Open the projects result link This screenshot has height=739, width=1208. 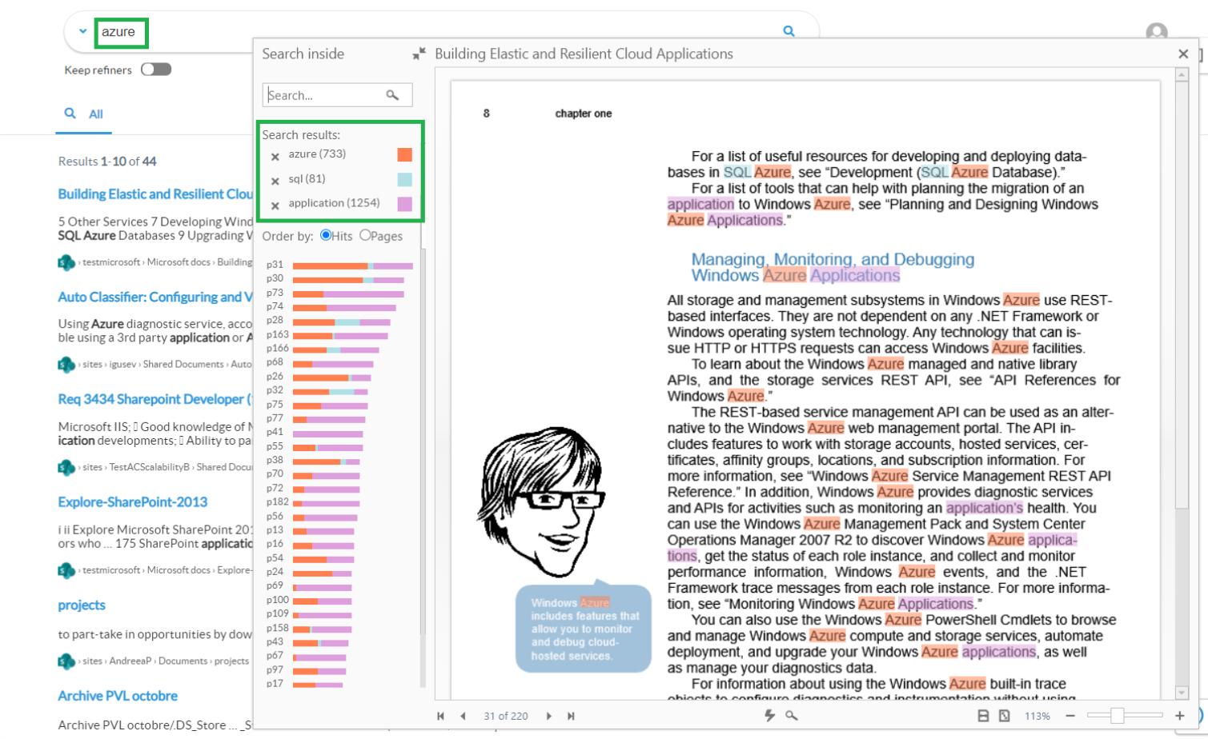pyautogui.click(x=82, y=605)
